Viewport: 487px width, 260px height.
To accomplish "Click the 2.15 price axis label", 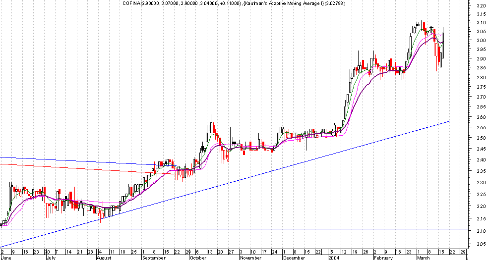I will [481, 218].
